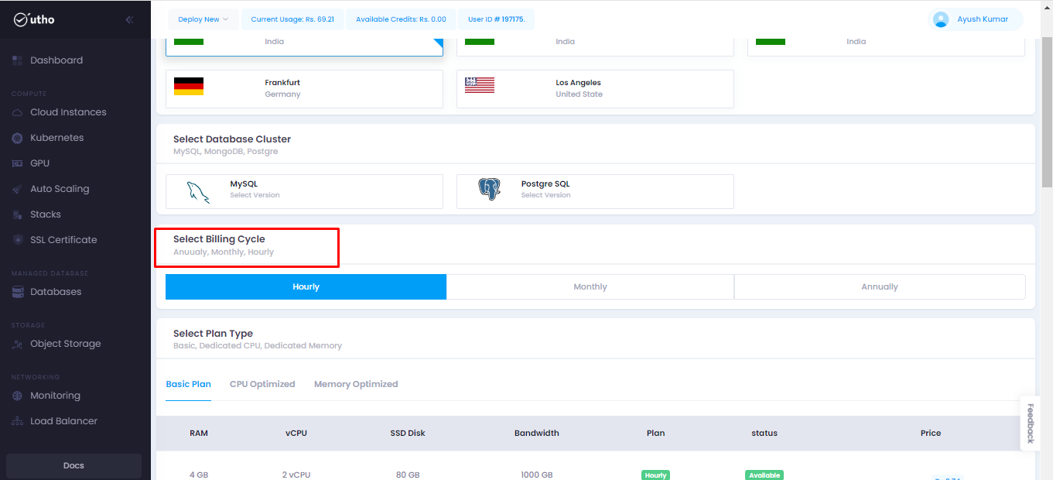
Task: Click the Monitoring globe icon
Action: pos(17,396)
